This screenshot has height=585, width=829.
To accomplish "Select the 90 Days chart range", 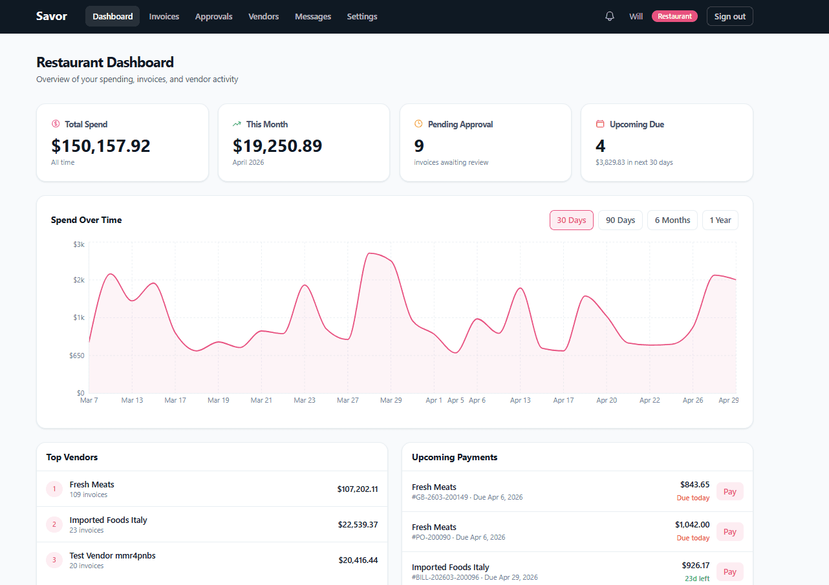I will 619,220.
